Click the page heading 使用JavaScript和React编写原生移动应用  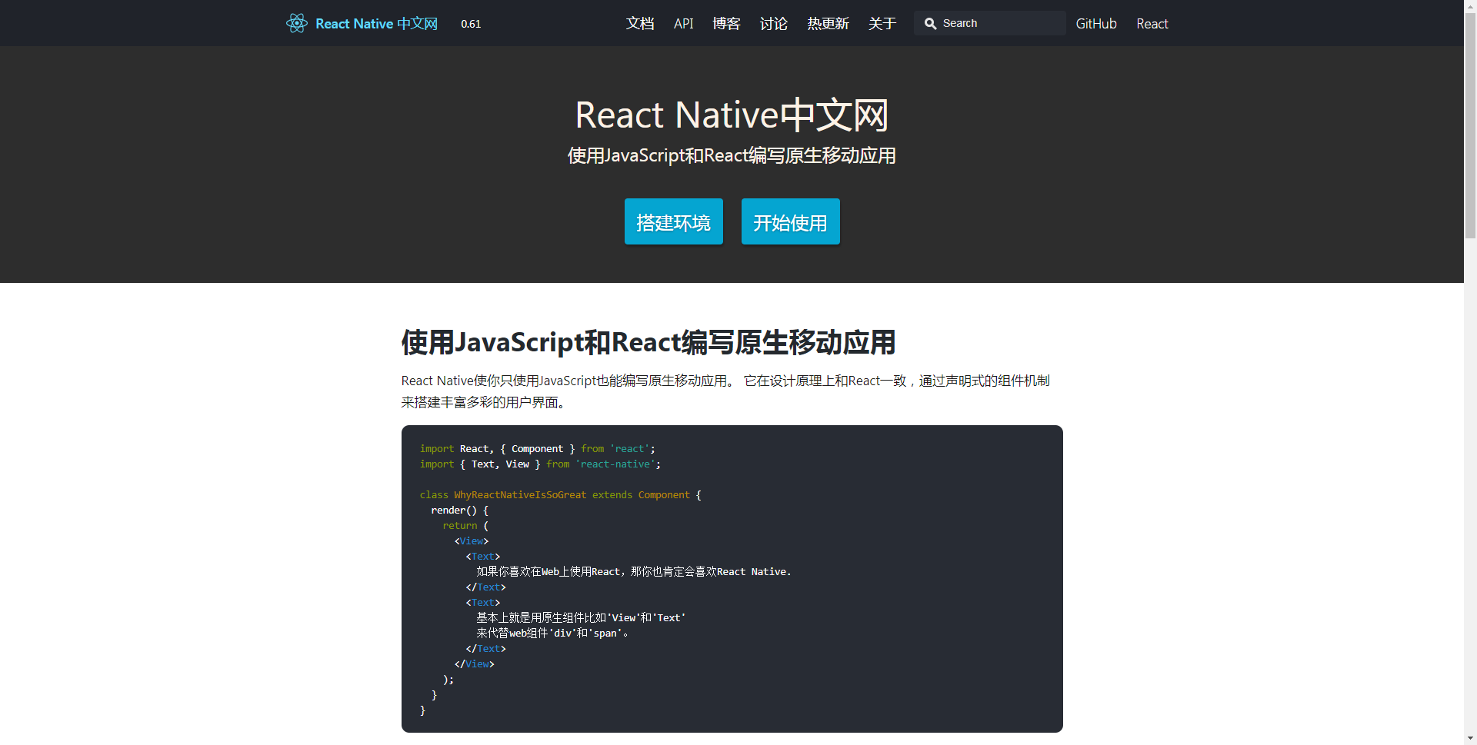tap(647, 343)
